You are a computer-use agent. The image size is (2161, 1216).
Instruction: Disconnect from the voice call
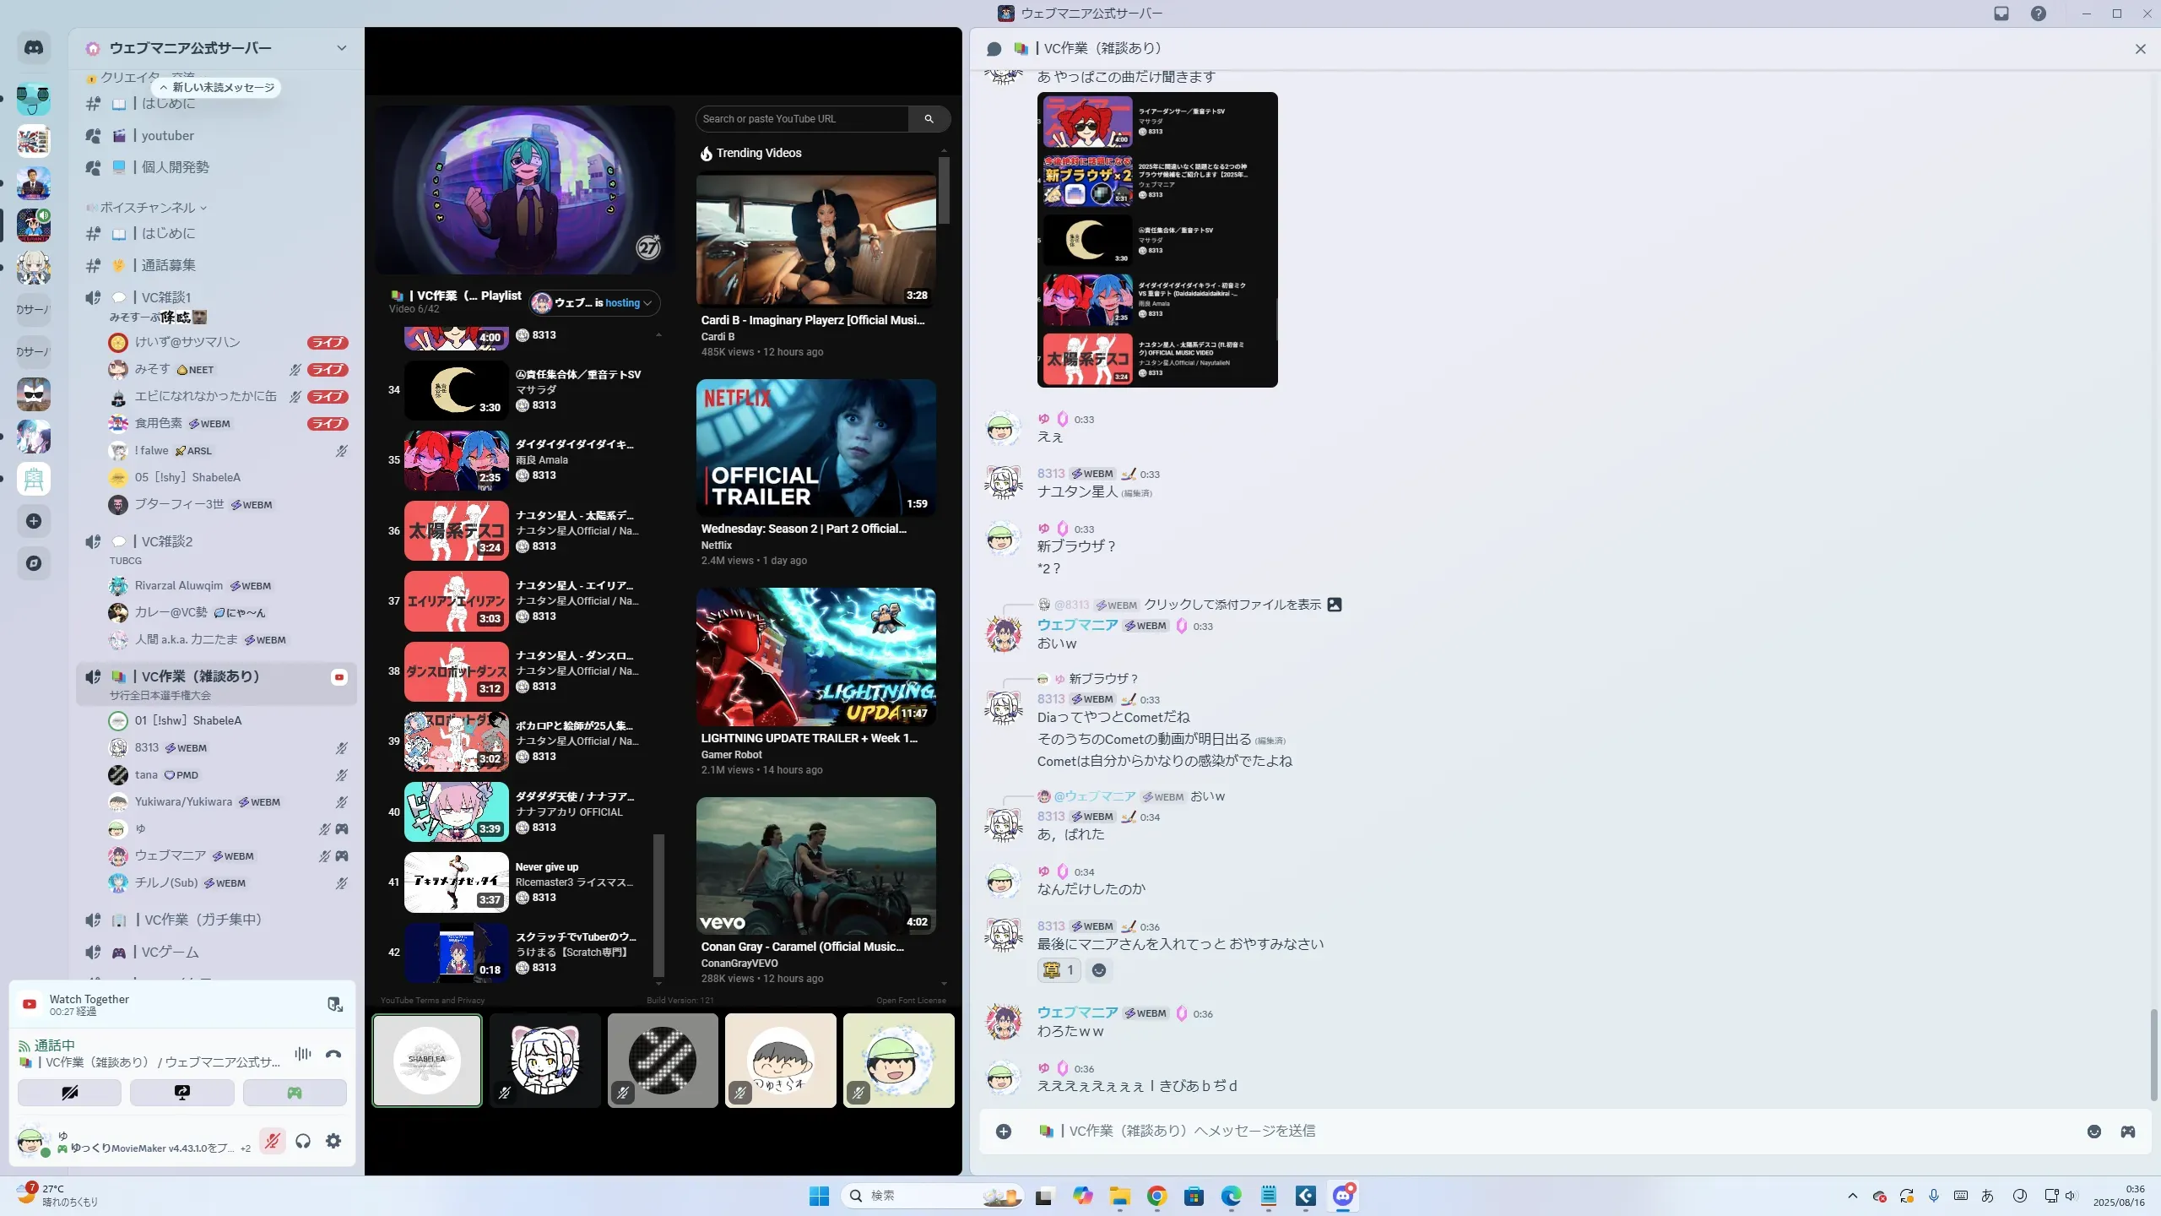(x=333, y=1054)
